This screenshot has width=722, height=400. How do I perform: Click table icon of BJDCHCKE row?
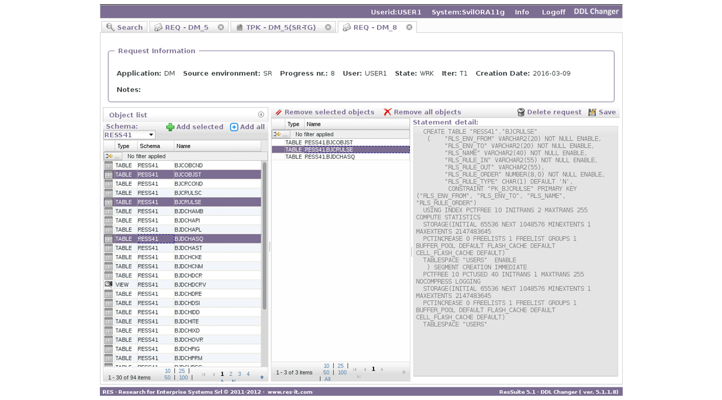click(108, 257)
